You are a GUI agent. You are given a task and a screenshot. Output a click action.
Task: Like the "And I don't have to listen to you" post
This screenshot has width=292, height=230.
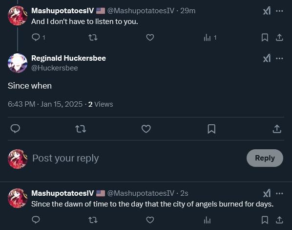[150, 38]
